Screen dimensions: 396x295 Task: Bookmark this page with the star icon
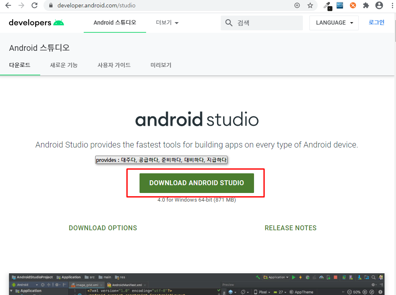(310, 5)
